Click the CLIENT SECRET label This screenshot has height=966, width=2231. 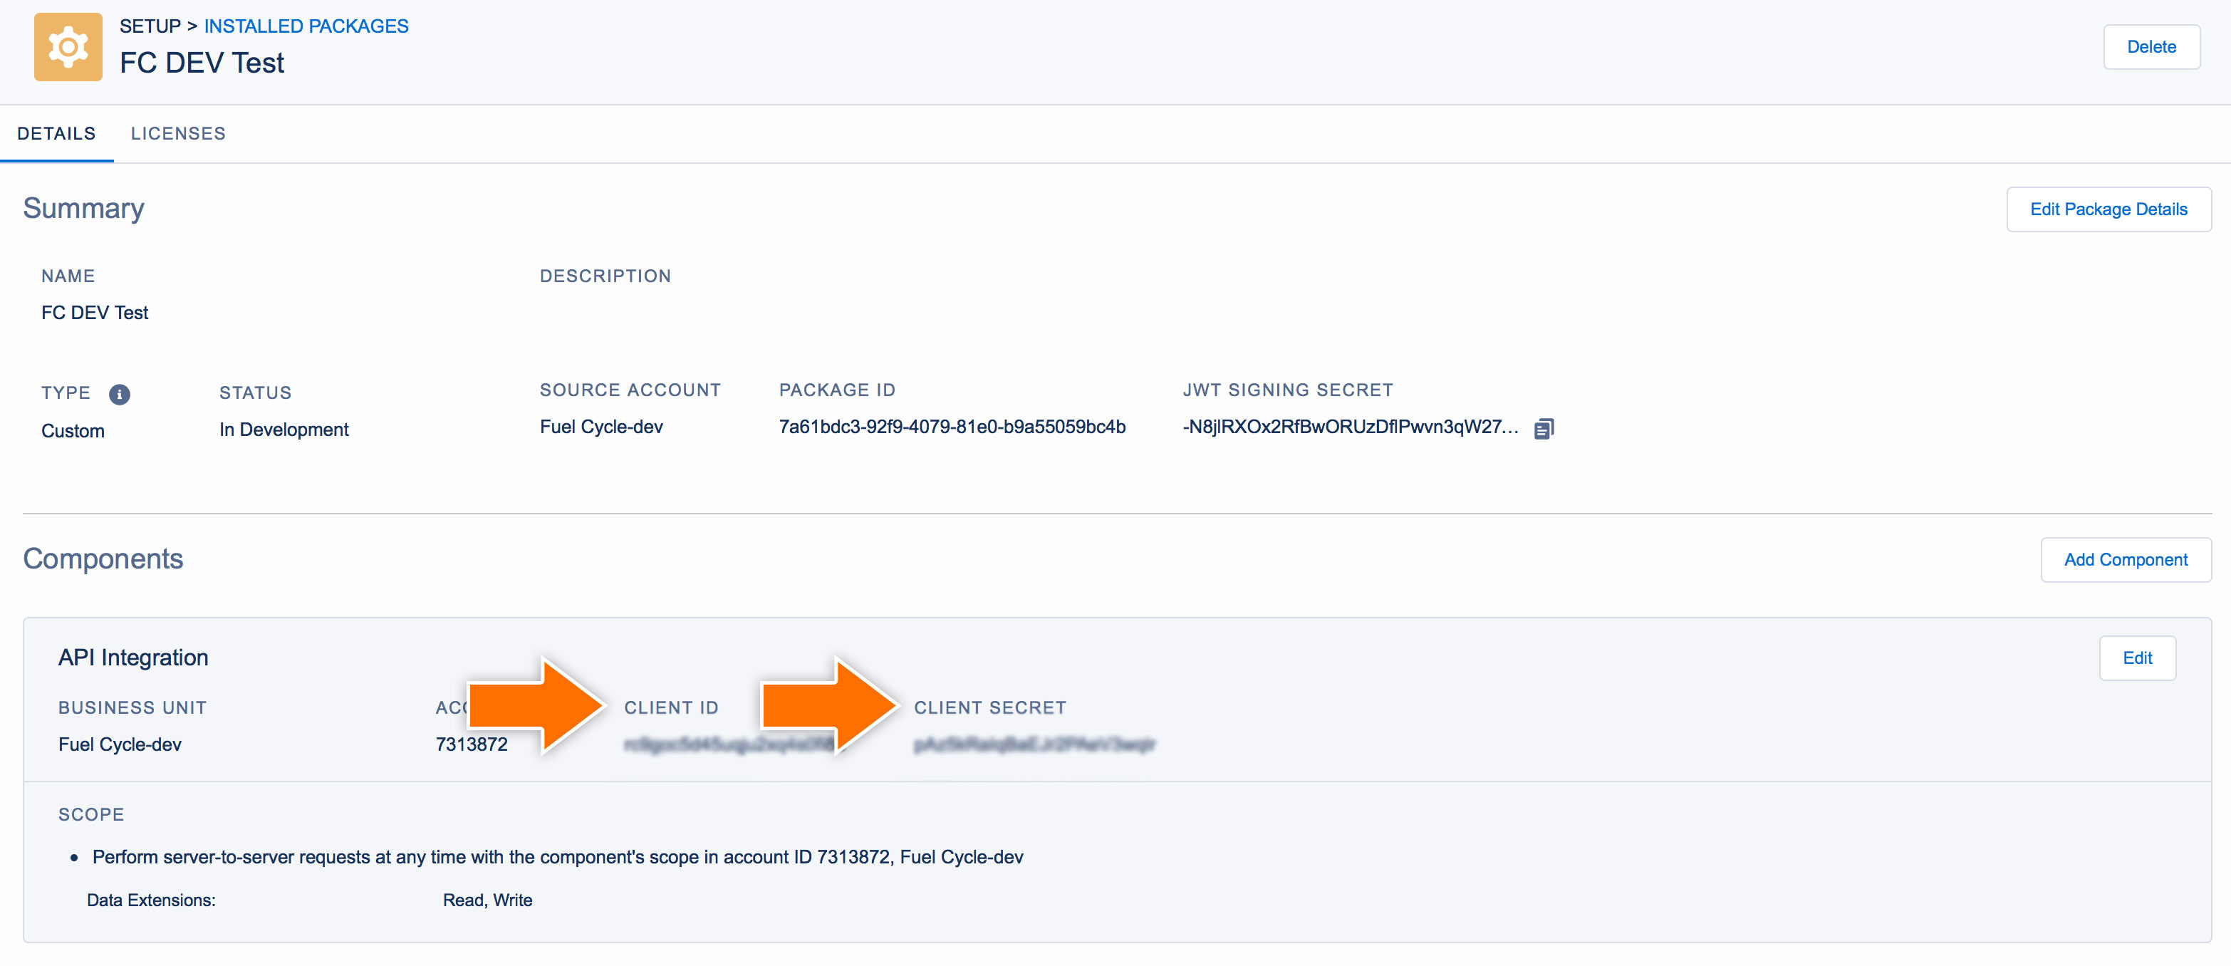(x=990, y=708)
